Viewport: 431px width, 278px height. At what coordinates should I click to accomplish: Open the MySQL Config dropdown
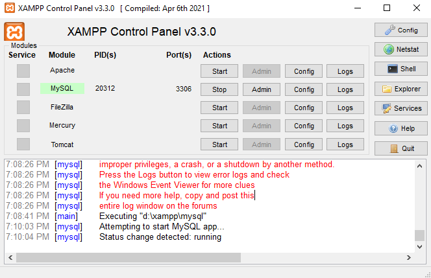(x=304, y=89)
